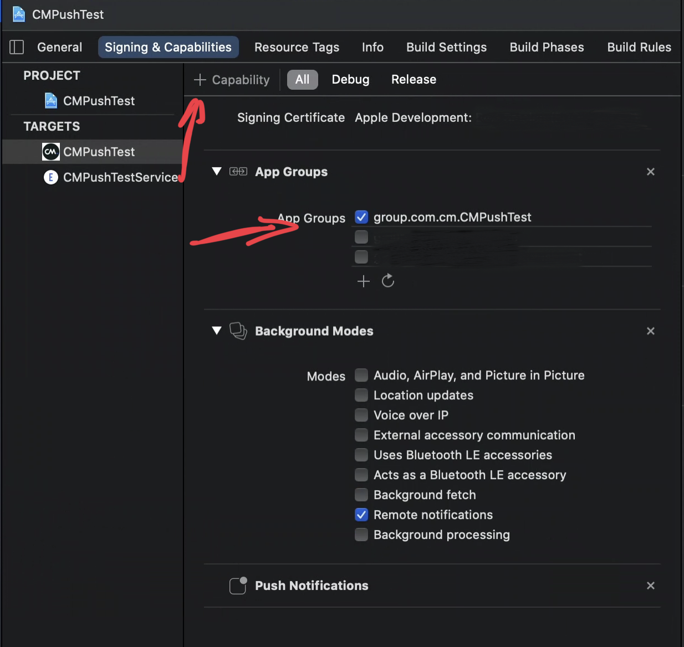Screen dimensions: 684x647
Task: Click the Apple Development certificate value
Action: point(414,117)
